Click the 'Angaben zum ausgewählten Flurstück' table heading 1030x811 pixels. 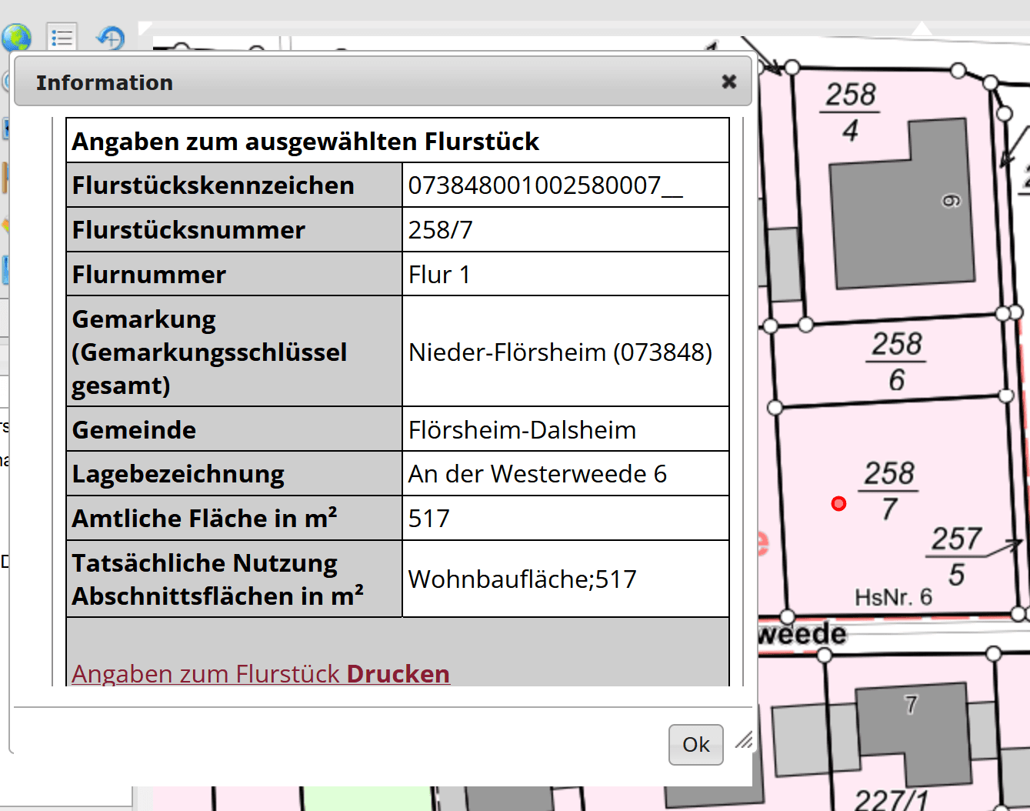pos(305,142)
